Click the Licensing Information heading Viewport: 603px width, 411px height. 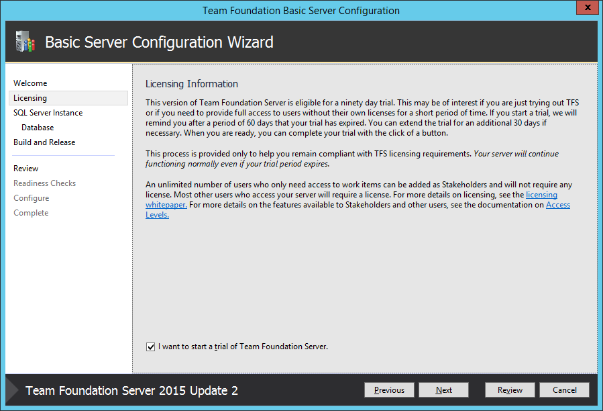click(192, 84)
